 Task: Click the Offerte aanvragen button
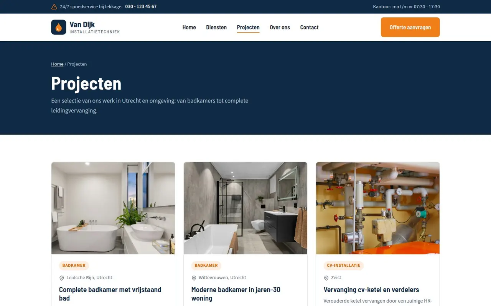[410, 27]
